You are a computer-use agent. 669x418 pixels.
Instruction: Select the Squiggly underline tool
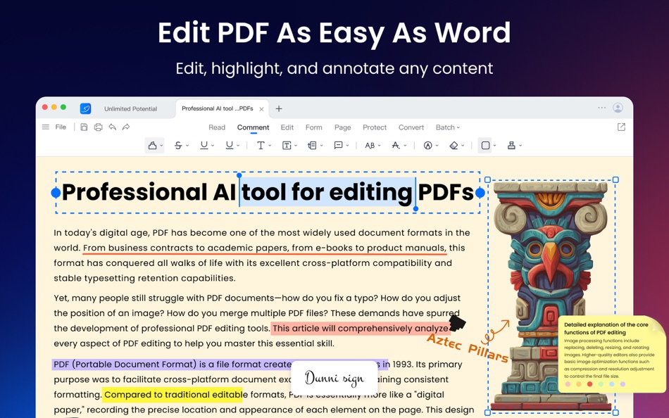(230, 145)
